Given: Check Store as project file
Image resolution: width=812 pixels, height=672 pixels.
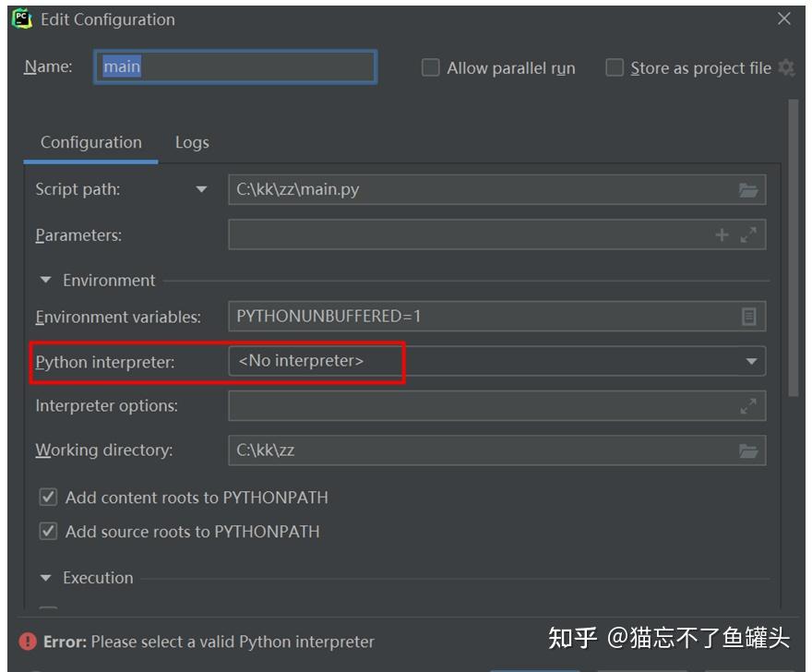Looking at the screenshot, I should point(615,67).
